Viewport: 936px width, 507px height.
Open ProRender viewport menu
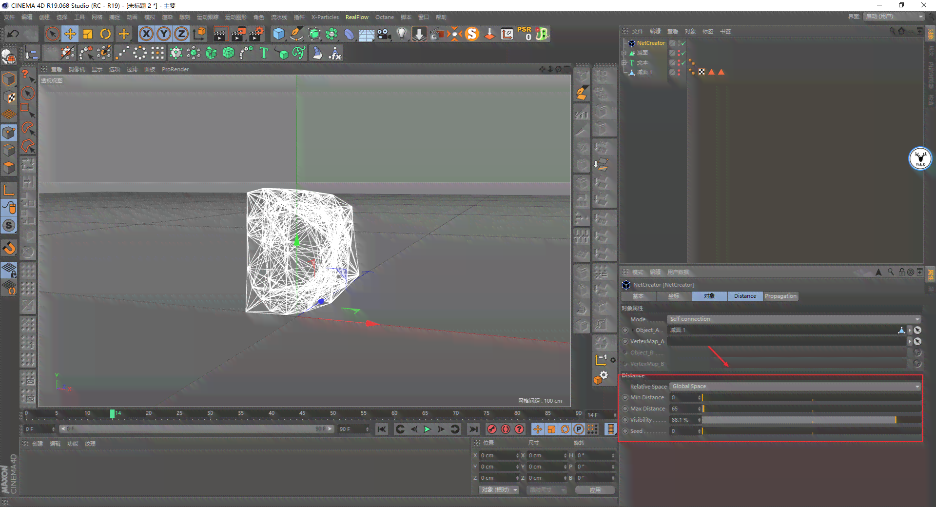(175, 69)
